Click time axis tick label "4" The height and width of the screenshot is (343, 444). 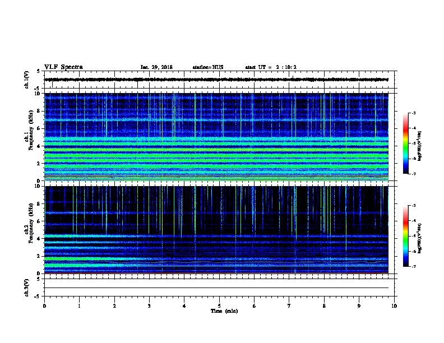184,306
